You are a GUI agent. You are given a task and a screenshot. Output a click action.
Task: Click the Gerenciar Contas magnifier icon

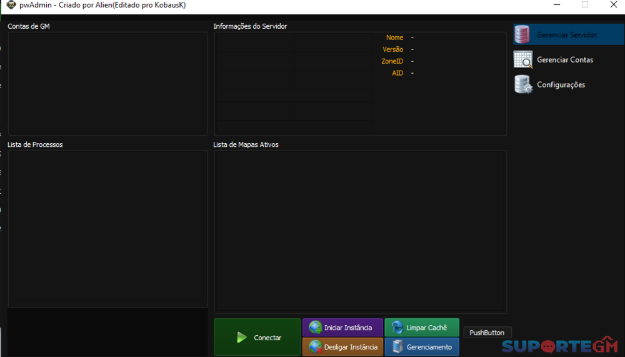(x=522, y=60)
